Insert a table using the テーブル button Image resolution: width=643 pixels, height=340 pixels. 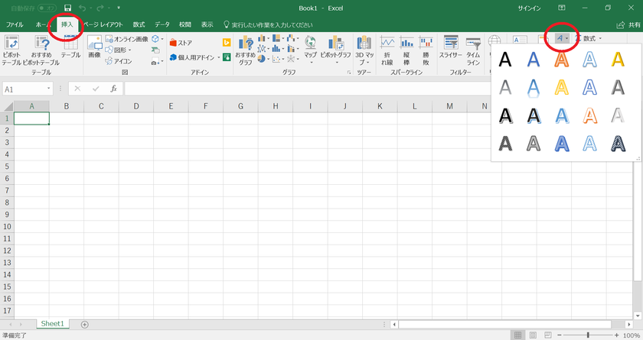pos(70,47)
